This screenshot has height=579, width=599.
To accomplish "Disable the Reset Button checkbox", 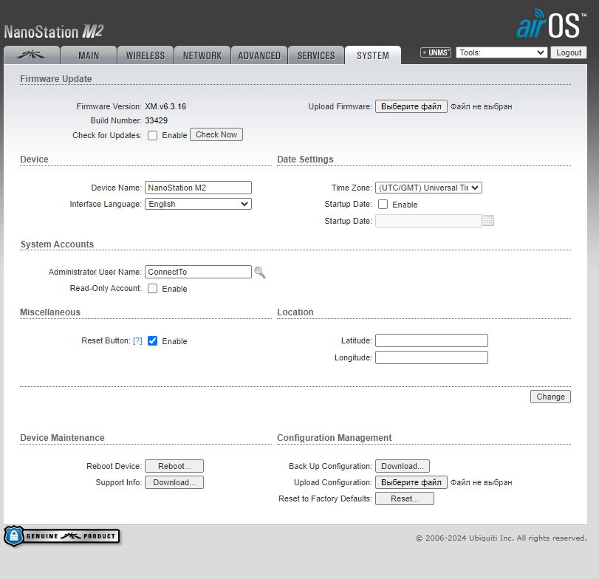I will click(153, 341).
